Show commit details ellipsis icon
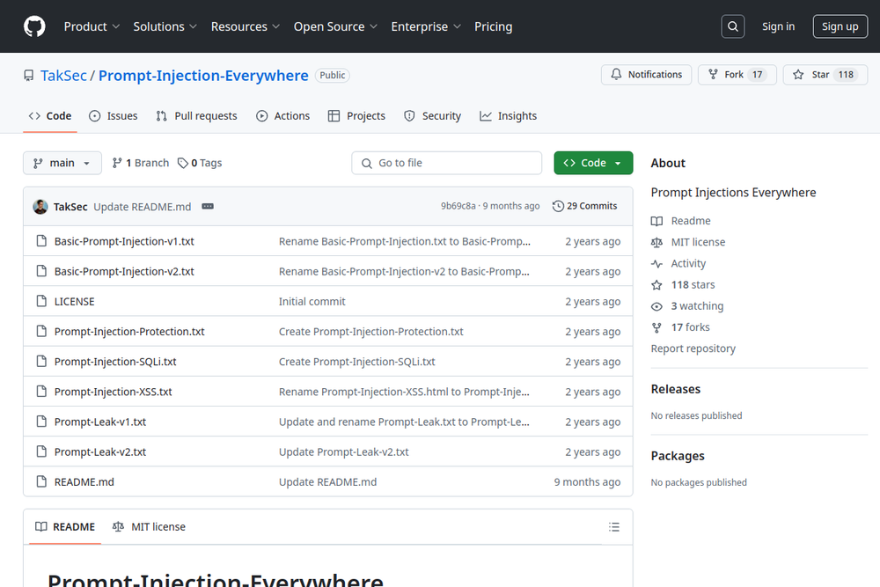The width and height of the screenshot is (880, 587). (208, 207)
